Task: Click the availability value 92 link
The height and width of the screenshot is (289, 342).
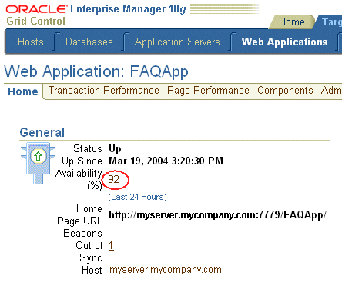Action: 114,179
